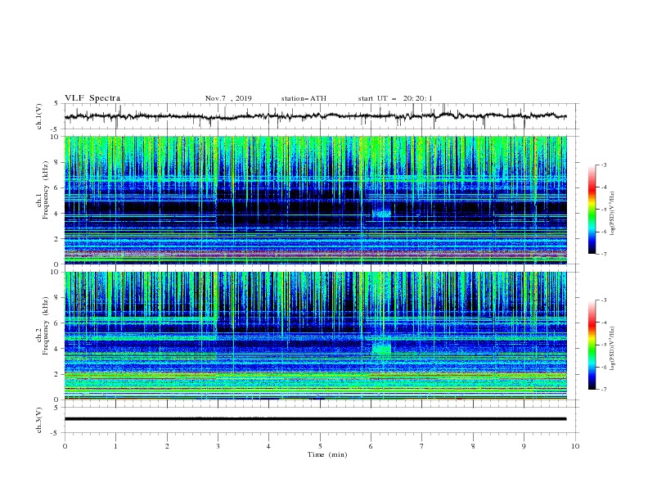Image resolution: width=648 pixels, height=501 pixels.
Task: Click the time axis tick label "3"
Action: coord(218,446)
